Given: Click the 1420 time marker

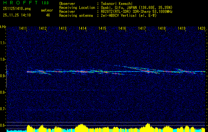Looking at the screenshot, I should pos(201,28).
